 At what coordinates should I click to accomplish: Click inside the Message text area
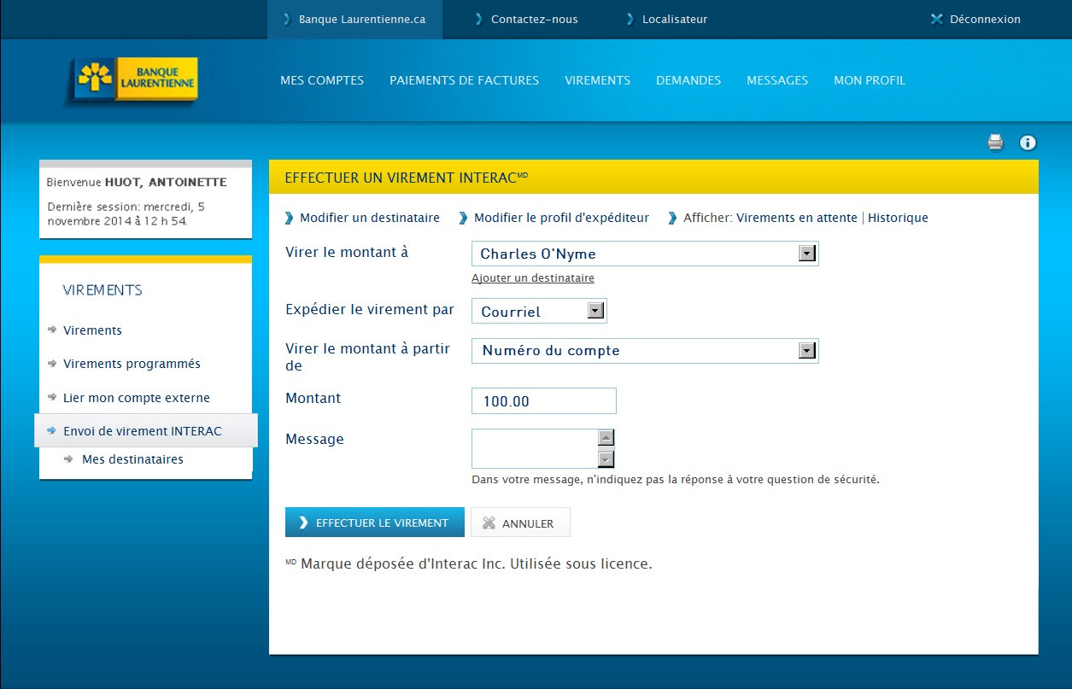click(535, 448)
